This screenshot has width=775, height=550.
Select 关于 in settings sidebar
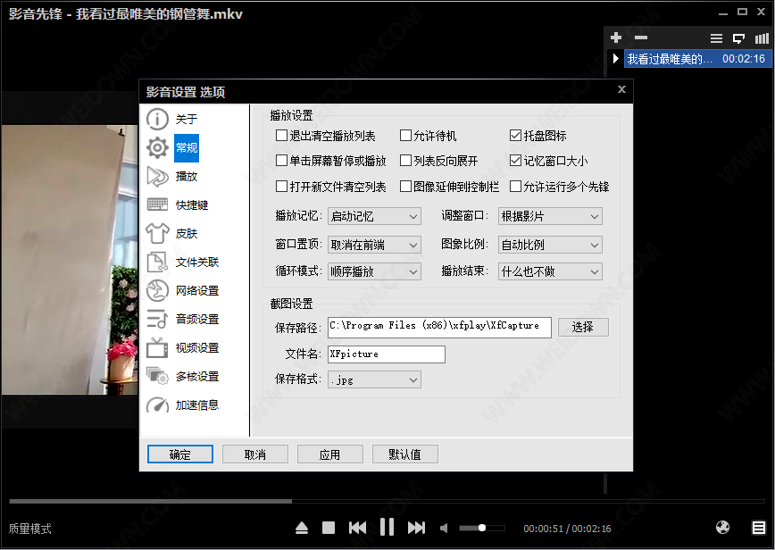point(187,119)
